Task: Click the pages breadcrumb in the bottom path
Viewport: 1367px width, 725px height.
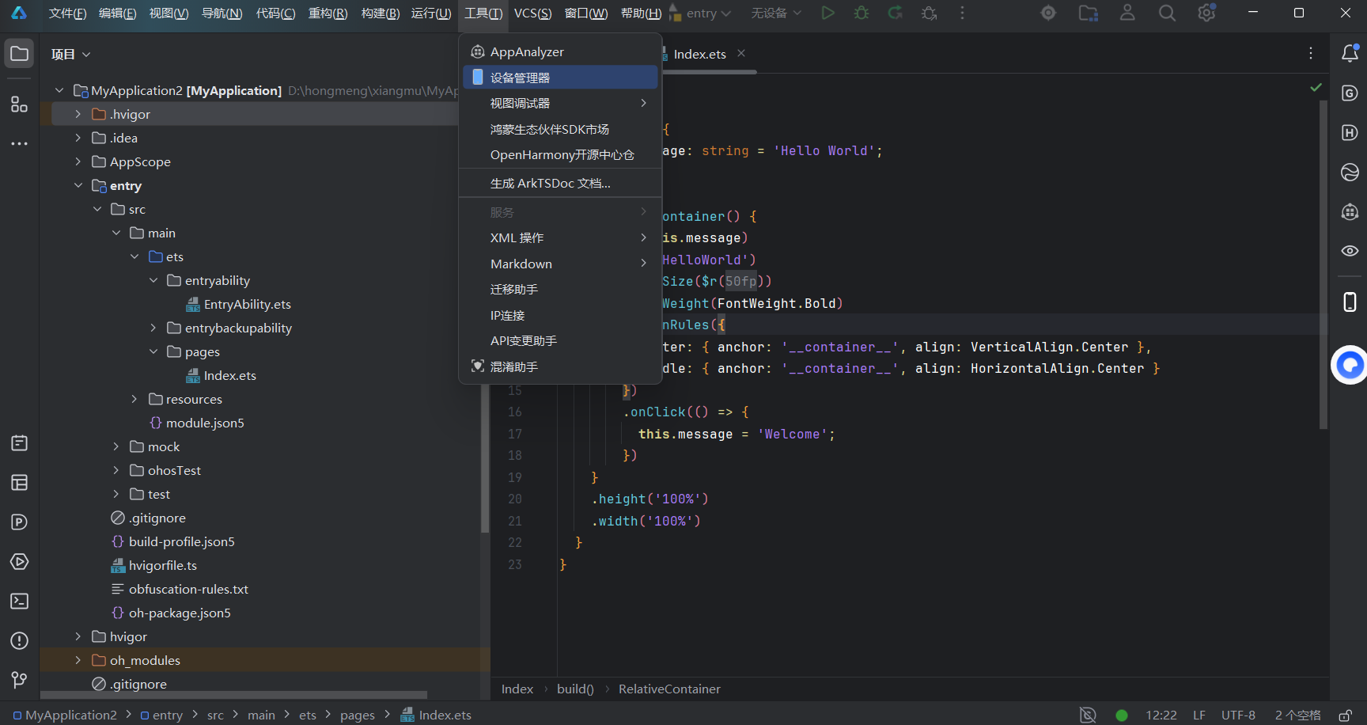Action: point(358,715)
